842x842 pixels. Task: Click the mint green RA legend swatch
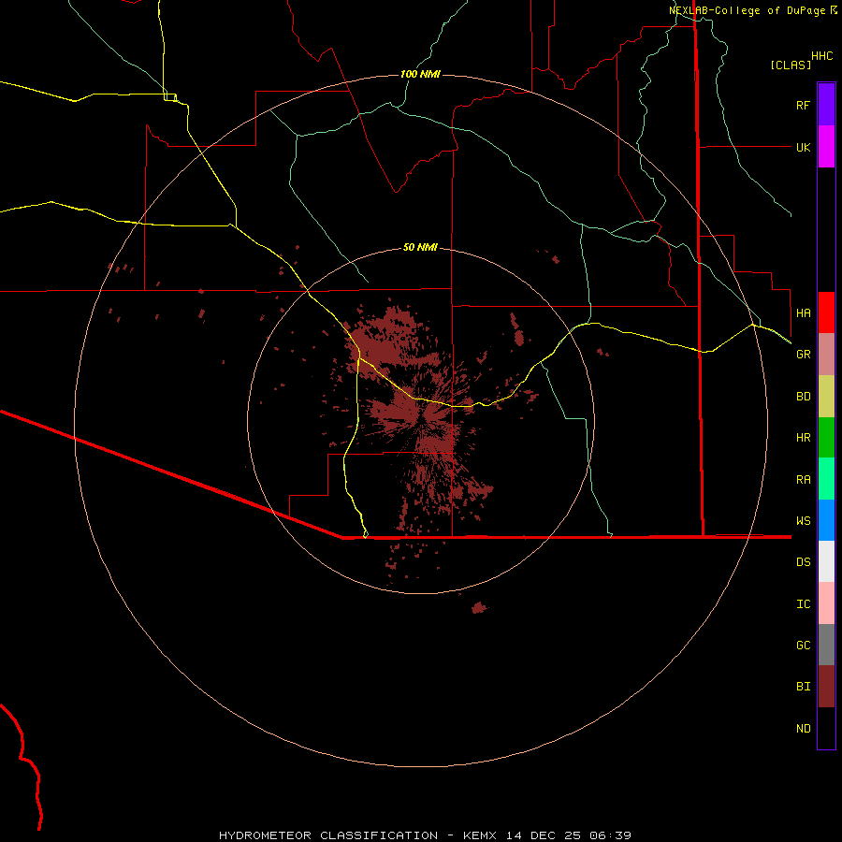coord(826,479)
